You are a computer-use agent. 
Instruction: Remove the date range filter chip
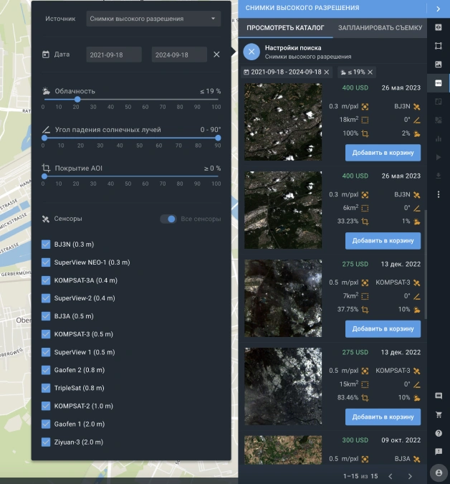tap(327, 72)
